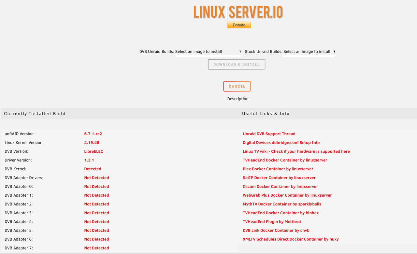The width and height of the screenshot is (417, 254).
Task: Open DVB Link Docker Container by chvb link
Action: pyautogui.click(x=276, y=231)
